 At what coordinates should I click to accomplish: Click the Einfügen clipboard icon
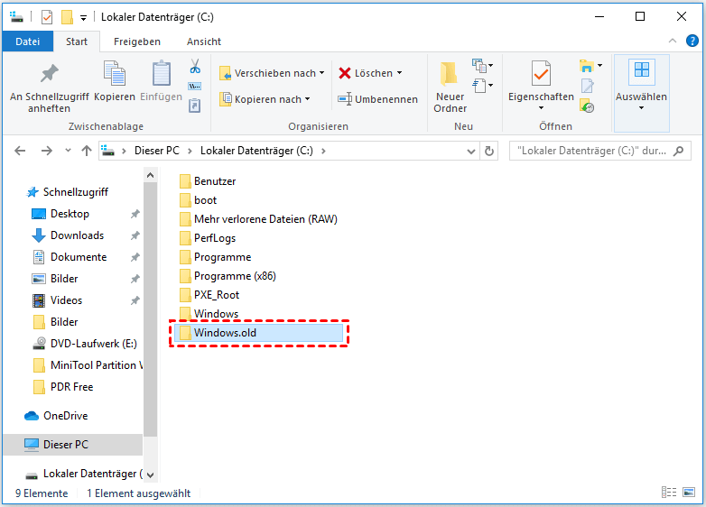[162, 73]
